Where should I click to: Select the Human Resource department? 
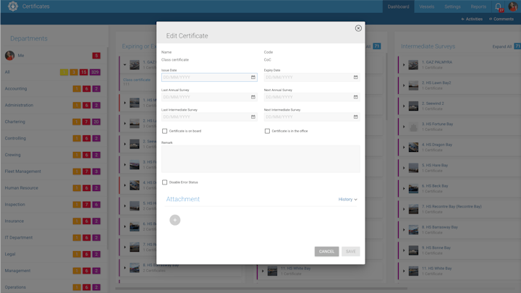(x=21, y=188)
